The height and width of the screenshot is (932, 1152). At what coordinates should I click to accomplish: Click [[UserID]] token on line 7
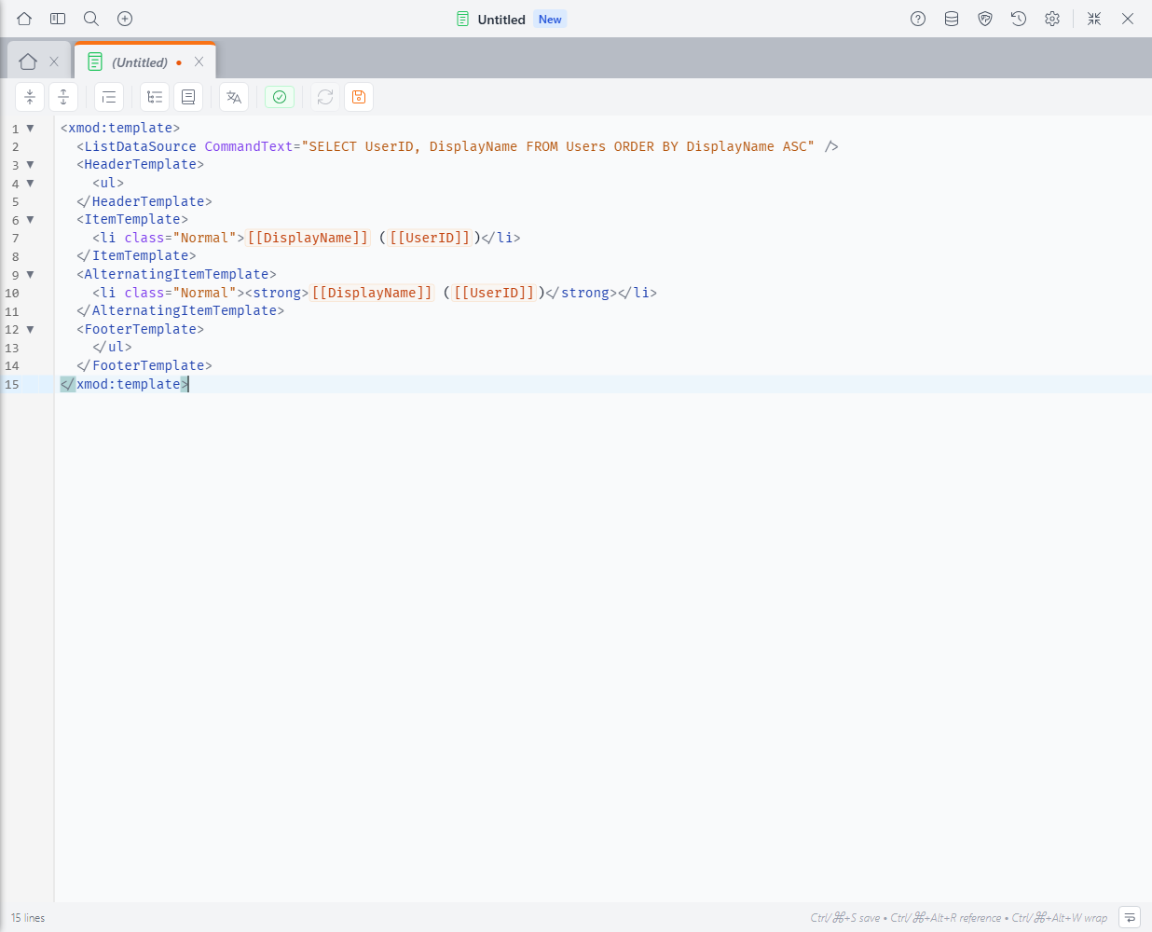tap(430, 238)
